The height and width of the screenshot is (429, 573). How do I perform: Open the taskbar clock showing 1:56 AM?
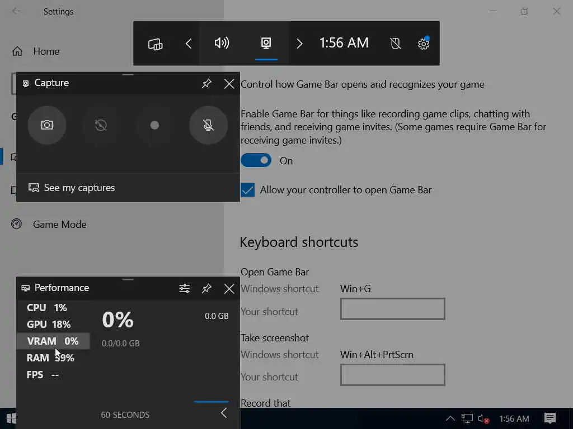click(x=514, y=419)
